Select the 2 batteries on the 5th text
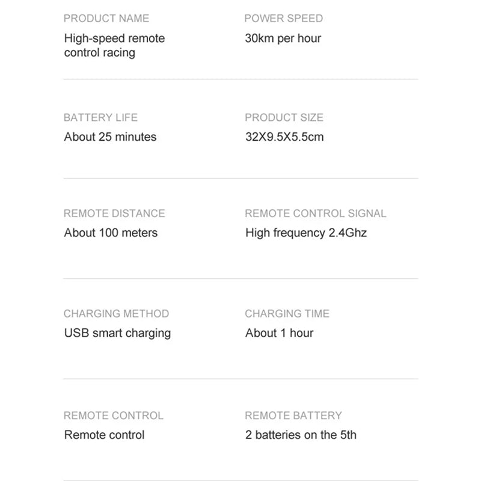481x481 pixels. (301, 435)
